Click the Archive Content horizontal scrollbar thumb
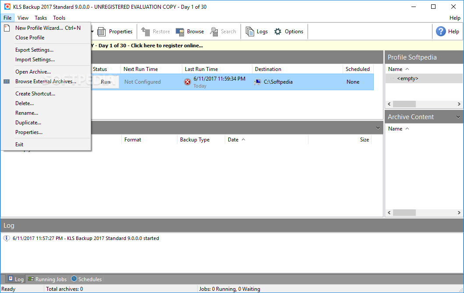Viewport: 464px width, 293px height. pyautogui.click(x=404, y=212)
